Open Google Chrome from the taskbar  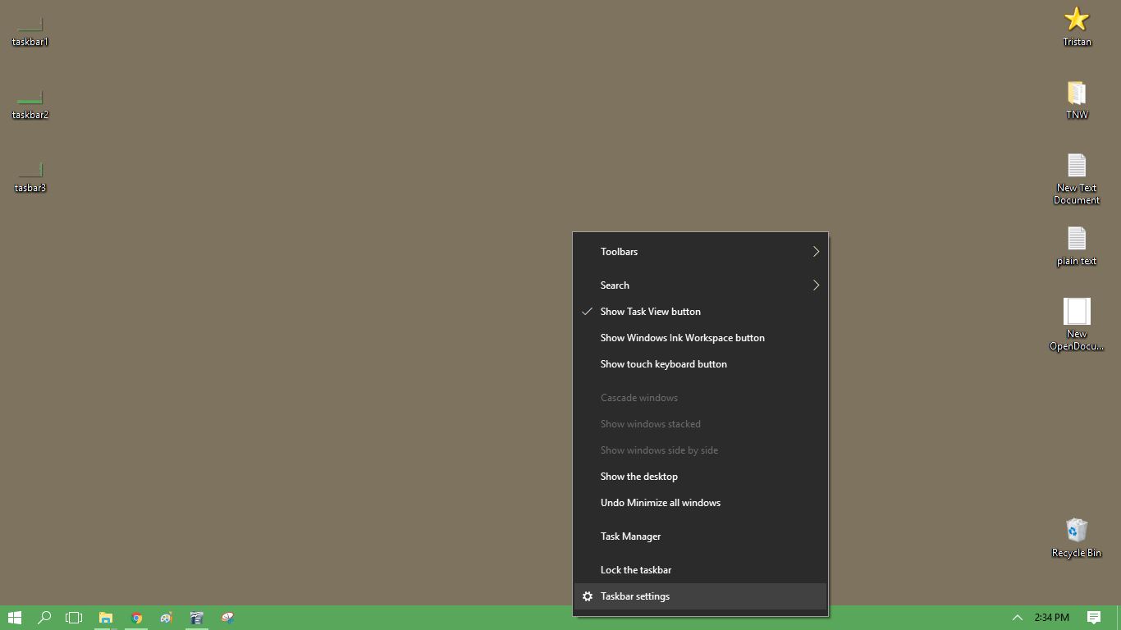point(136,618)
